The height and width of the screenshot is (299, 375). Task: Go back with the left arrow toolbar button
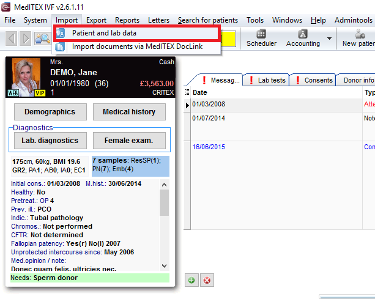pos(11,39)
